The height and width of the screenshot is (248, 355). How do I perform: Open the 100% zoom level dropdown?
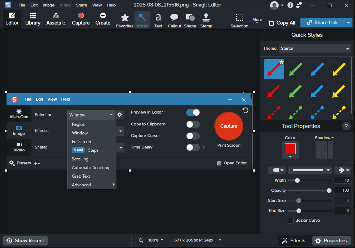click(x=155, y=240)
